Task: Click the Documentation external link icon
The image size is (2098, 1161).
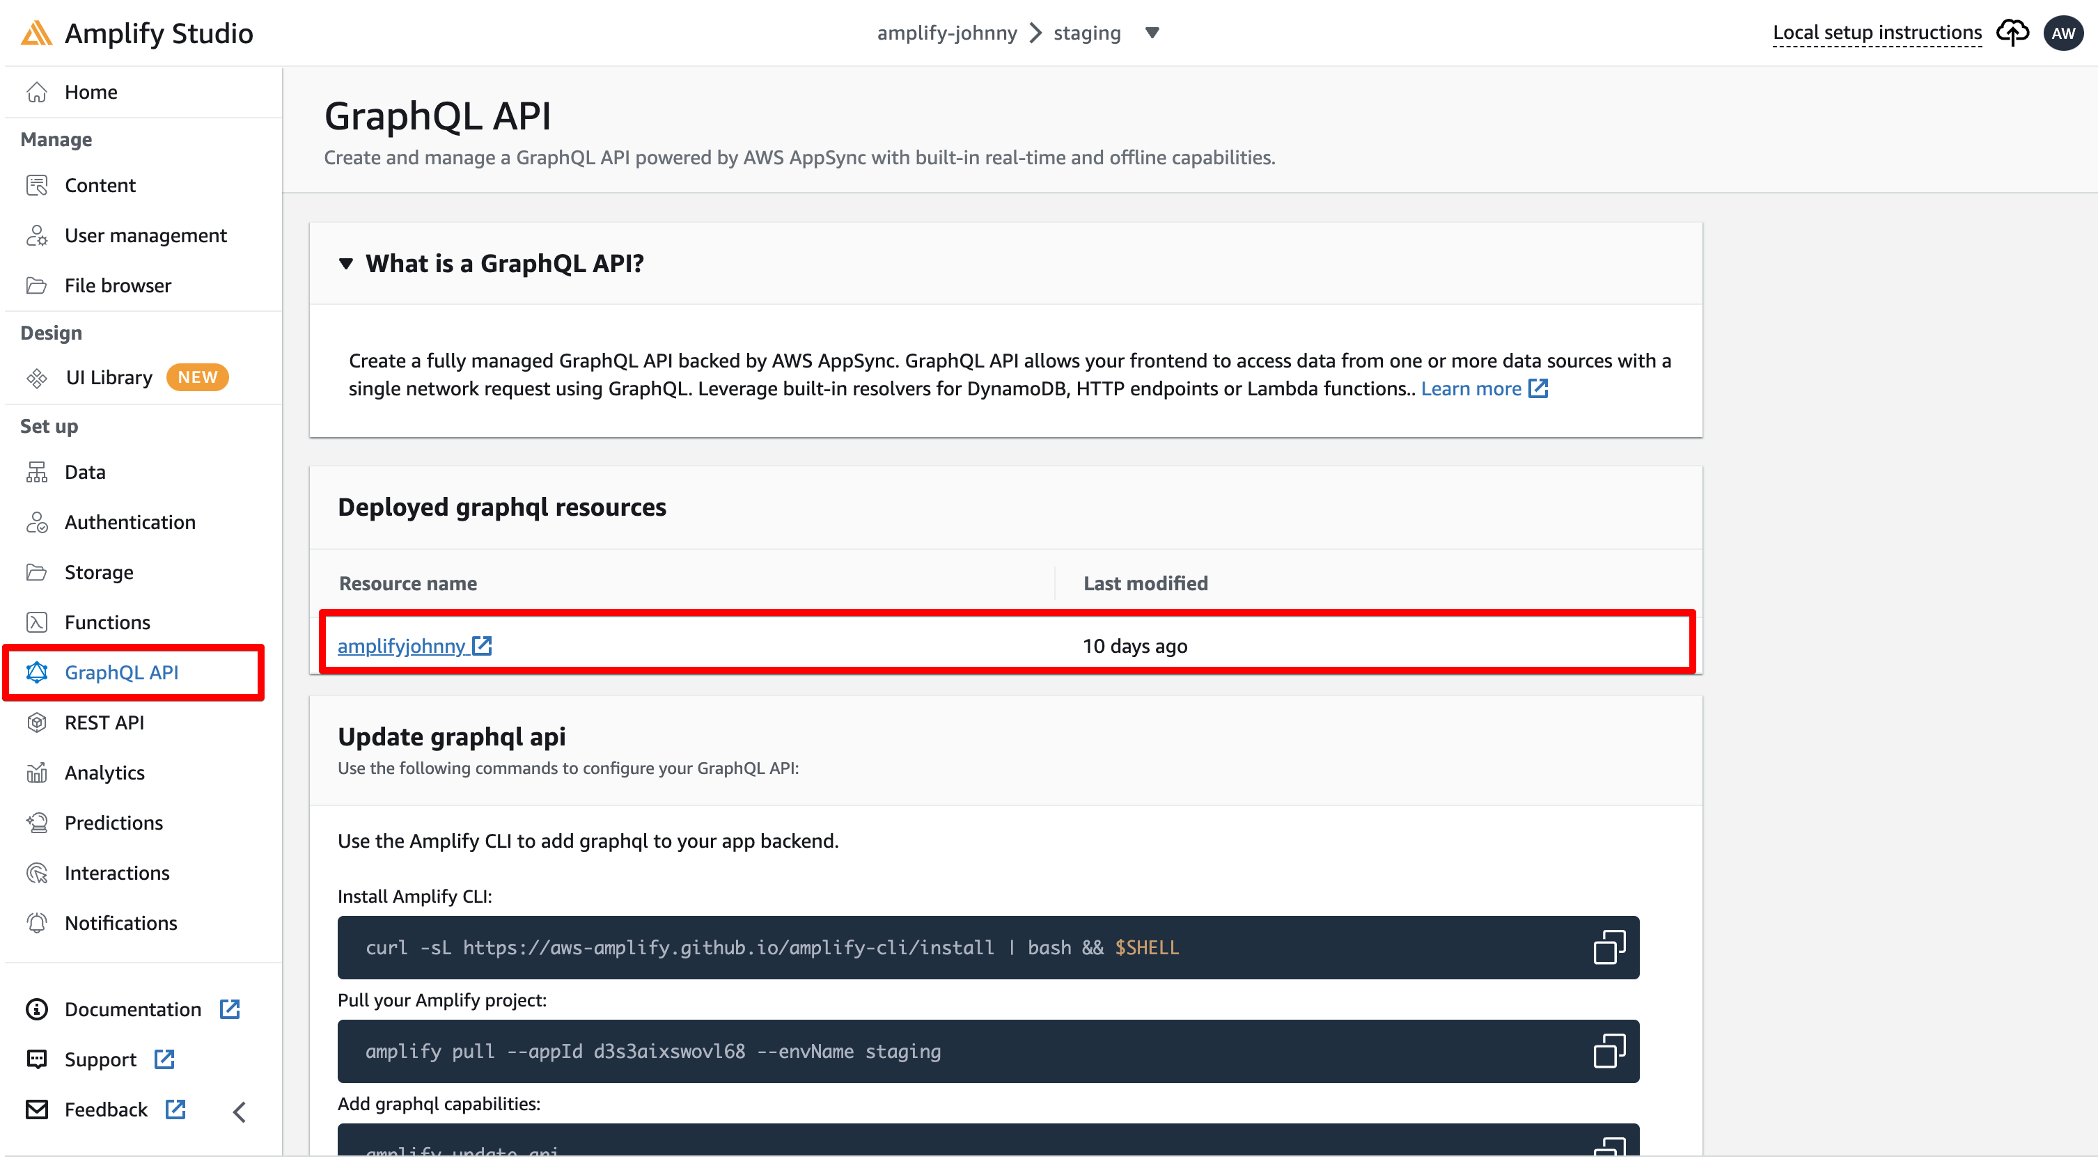Action: pyautogui.click(x=230, y=1009)
